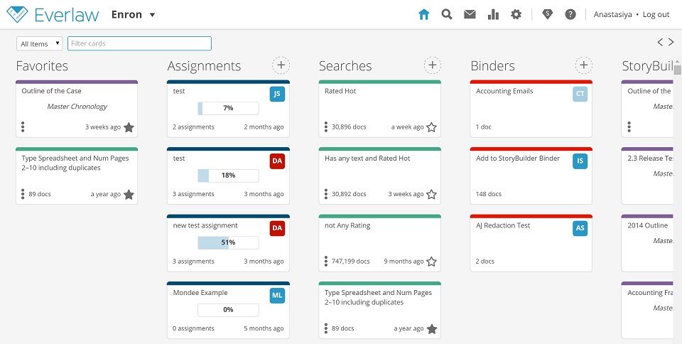This screenshot has height=344, width=682.
Task: Click the Log out link
Action: pyautogui.click(x=656, y=14)
